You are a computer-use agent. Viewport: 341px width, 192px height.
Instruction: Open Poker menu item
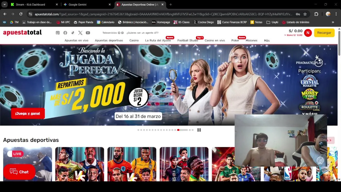coord(235,41)
